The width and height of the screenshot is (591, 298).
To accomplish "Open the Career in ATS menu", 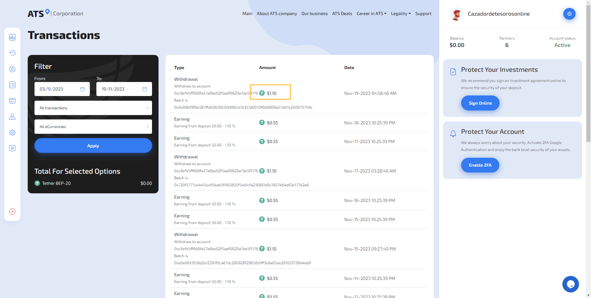I will pyautogui.click(x=371, y=14).
